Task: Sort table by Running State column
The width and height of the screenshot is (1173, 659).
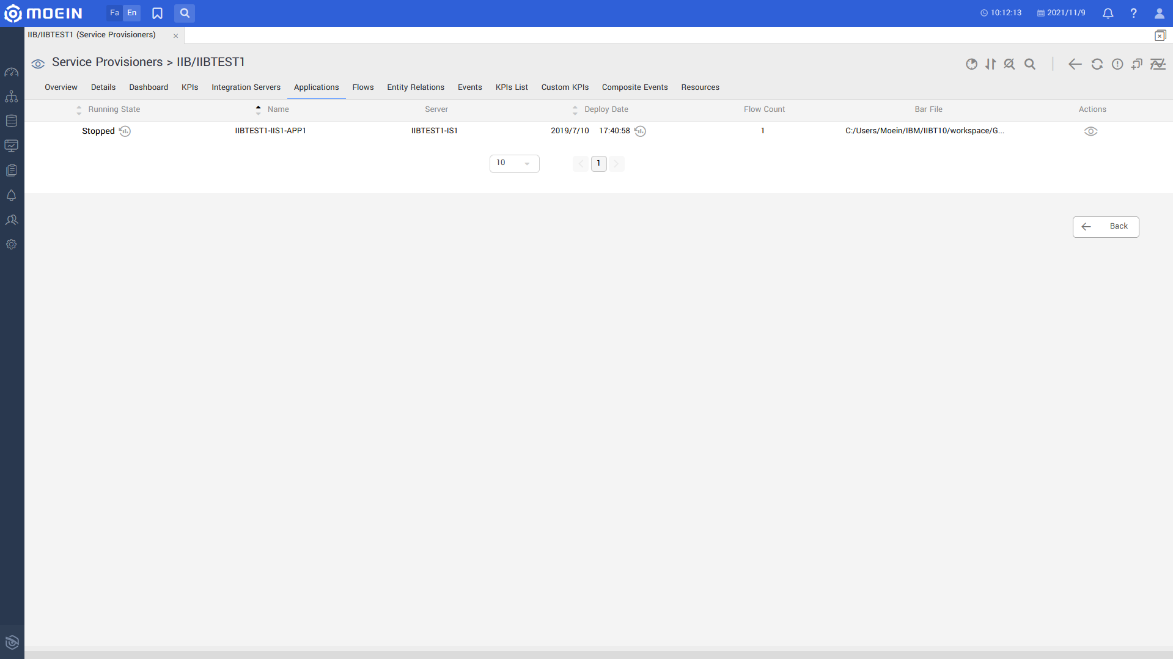Action: 114,109
